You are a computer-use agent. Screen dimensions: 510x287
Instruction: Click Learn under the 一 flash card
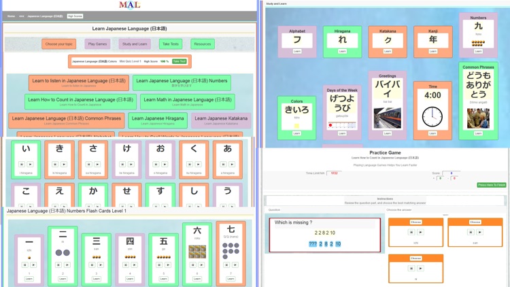pos(29,279)
